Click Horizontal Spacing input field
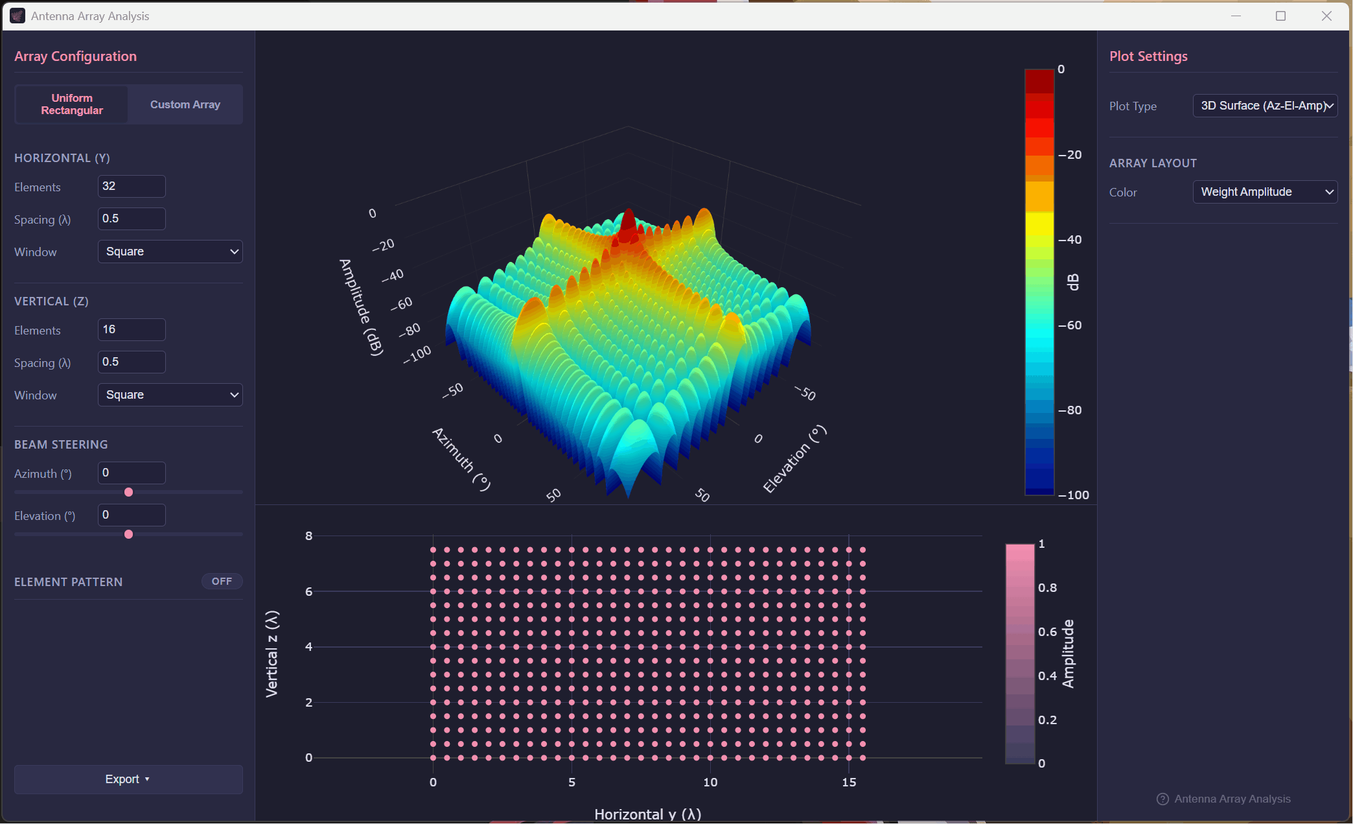Image resolution: width=1353 pixels, height=824 pixels. pyautogui.click(x=132, y=218)
